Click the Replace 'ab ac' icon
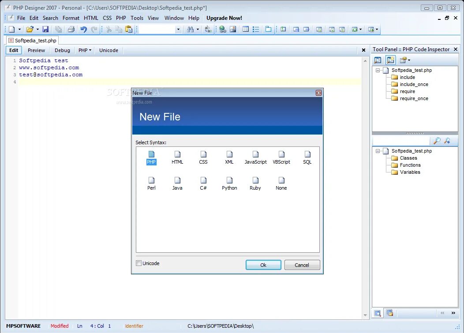The image size is (464, 333). (x=208, y=29)
